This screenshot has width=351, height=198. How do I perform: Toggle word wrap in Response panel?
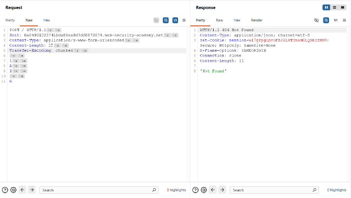click(x=326, y=20)
